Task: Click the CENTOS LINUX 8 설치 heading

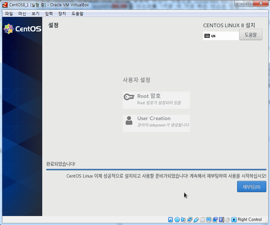Action: 229,26
